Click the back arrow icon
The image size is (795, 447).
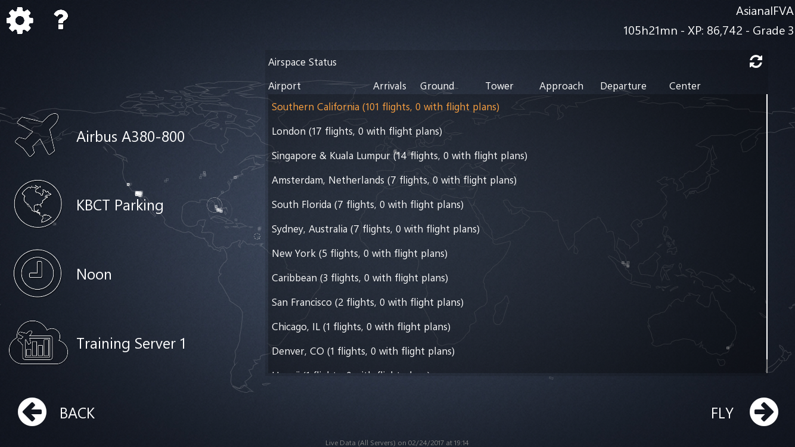click(x=32, y=412)
